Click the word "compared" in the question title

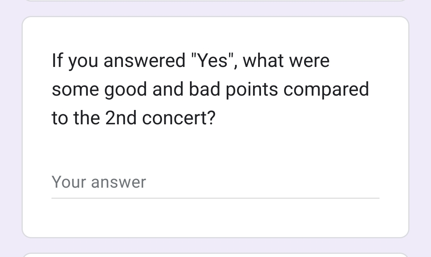[x=326, y=89]
